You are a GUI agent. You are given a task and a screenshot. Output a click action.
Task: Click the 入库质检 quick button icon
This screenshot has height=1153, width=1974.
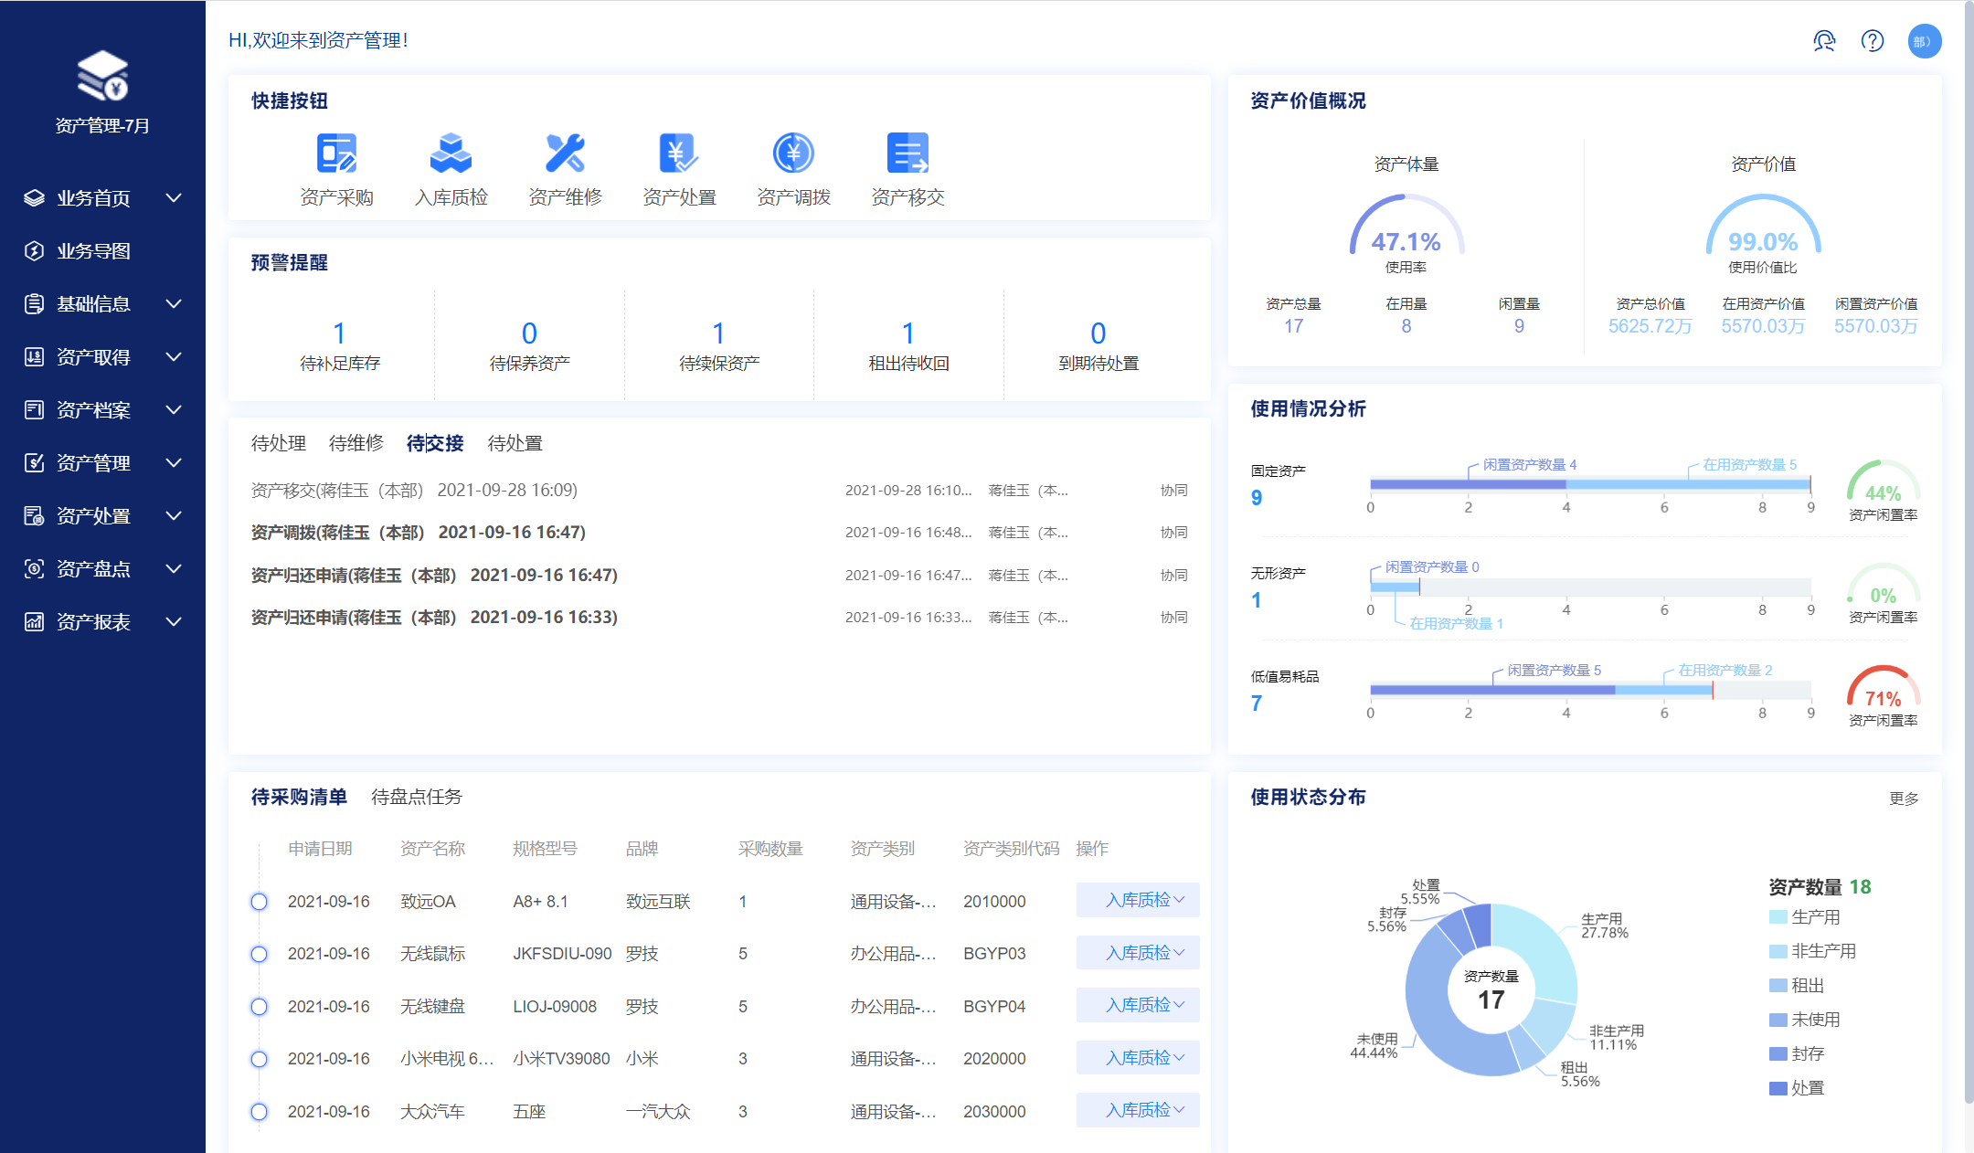[451, 153]
